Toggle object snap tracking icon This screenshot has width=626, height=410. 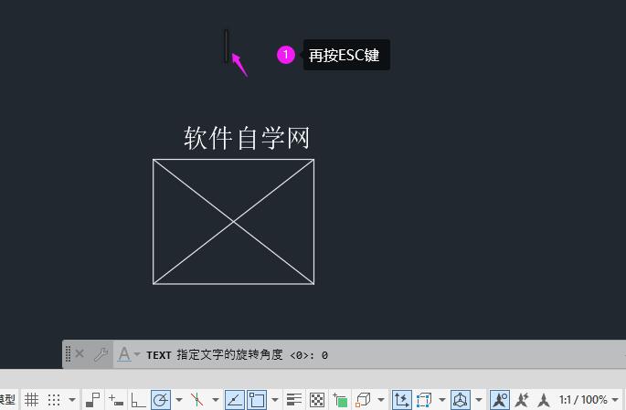point(234,399)
